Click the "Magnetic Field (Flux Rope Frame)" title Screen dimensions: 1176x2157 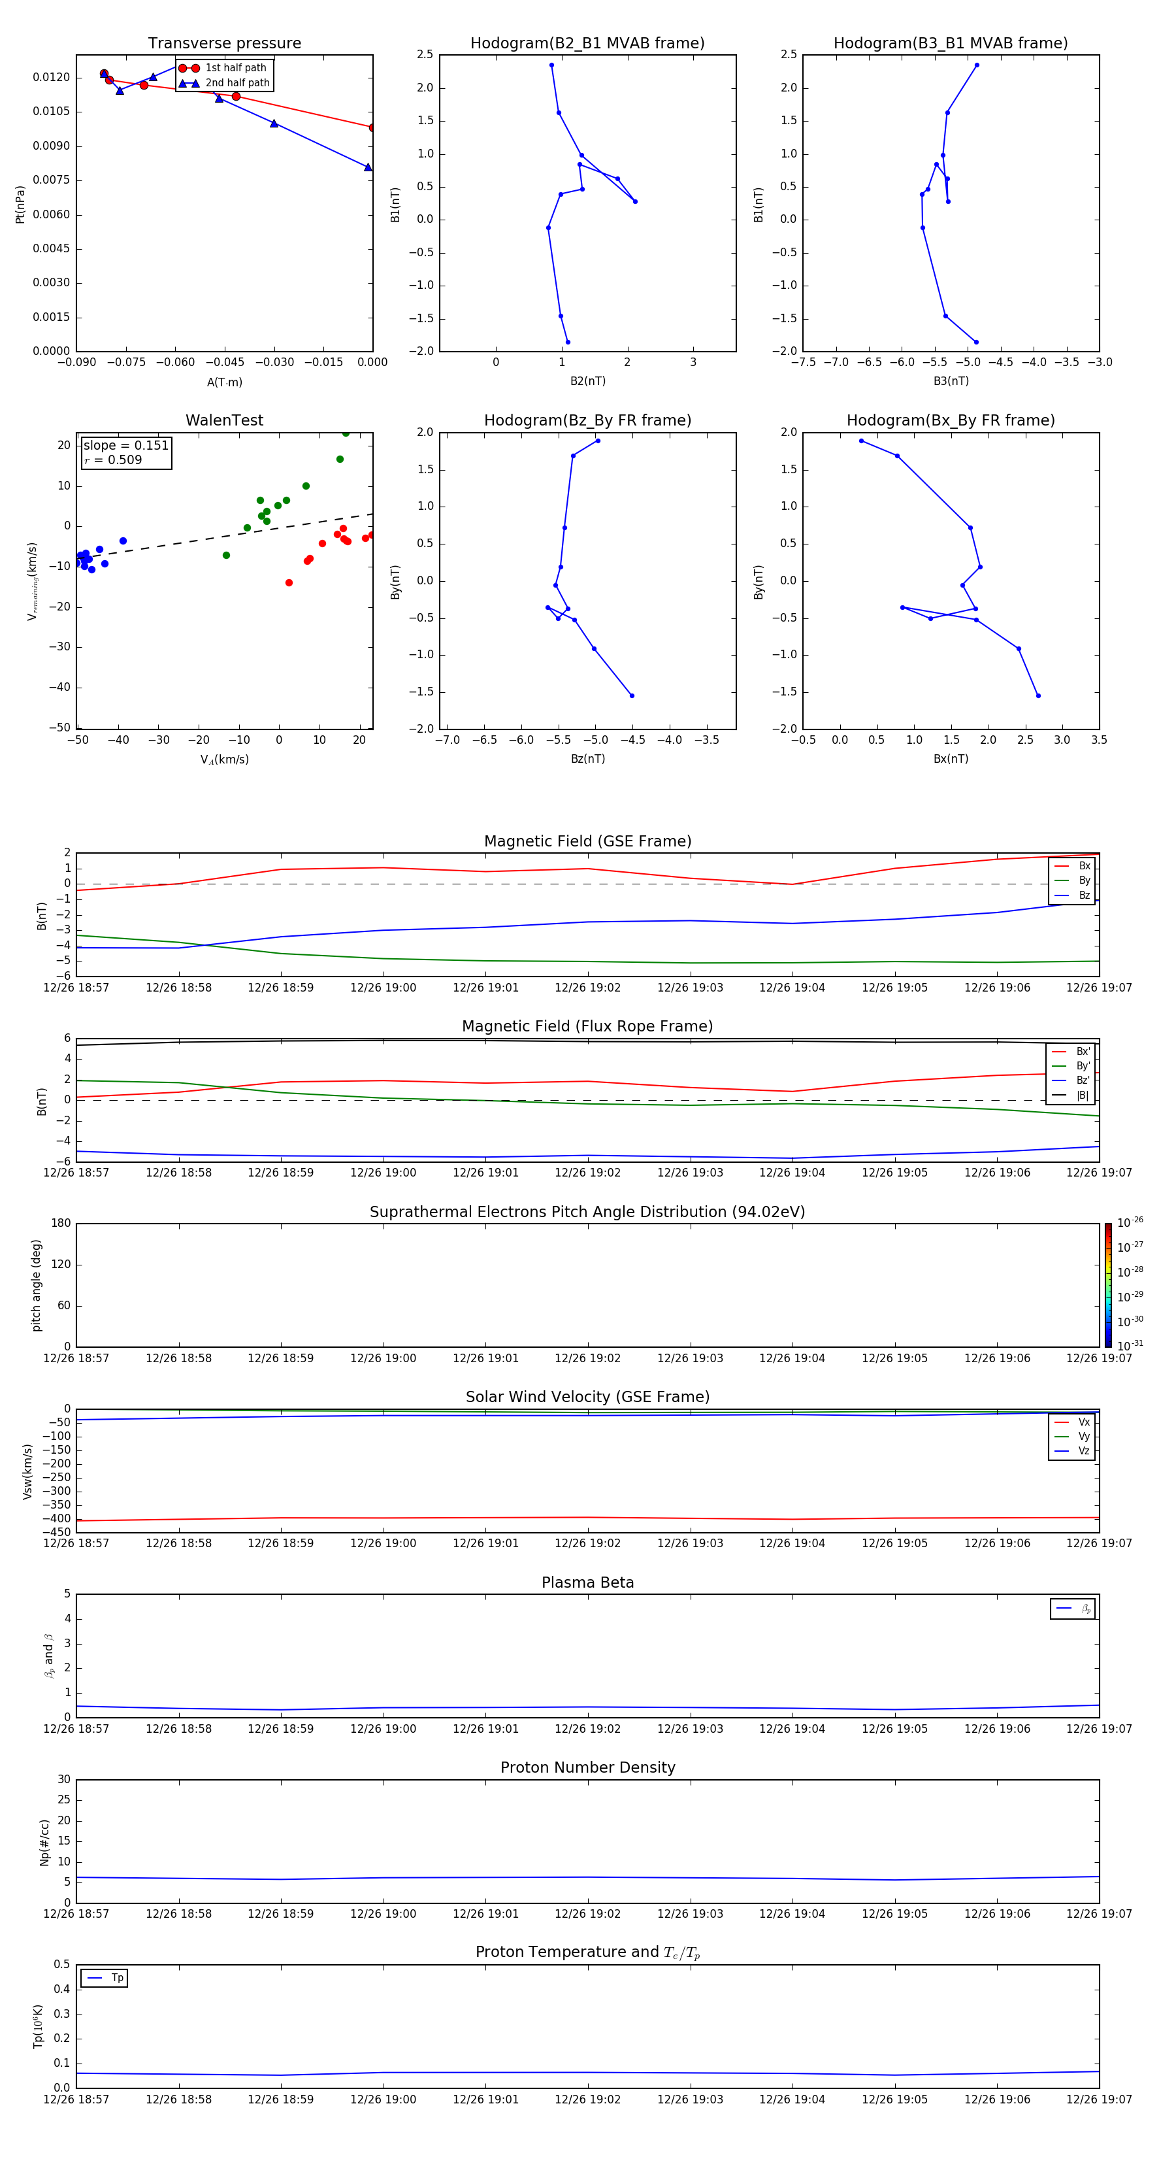click(587, 1027)
